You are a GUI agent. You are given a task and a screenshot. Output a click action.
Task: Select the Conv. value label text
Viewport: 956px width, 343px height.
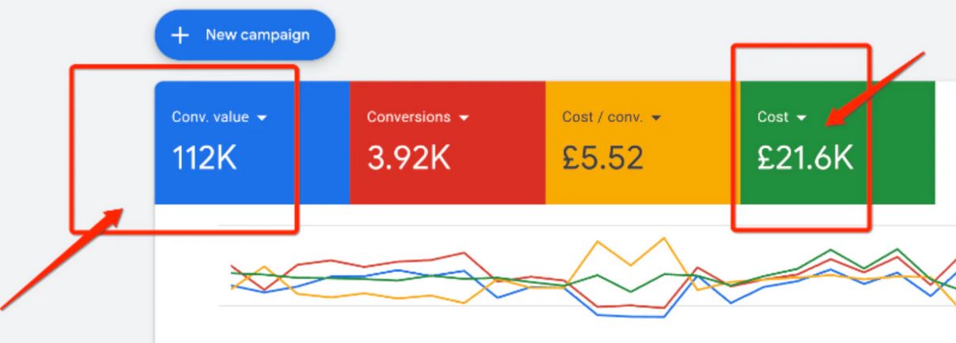210,117
